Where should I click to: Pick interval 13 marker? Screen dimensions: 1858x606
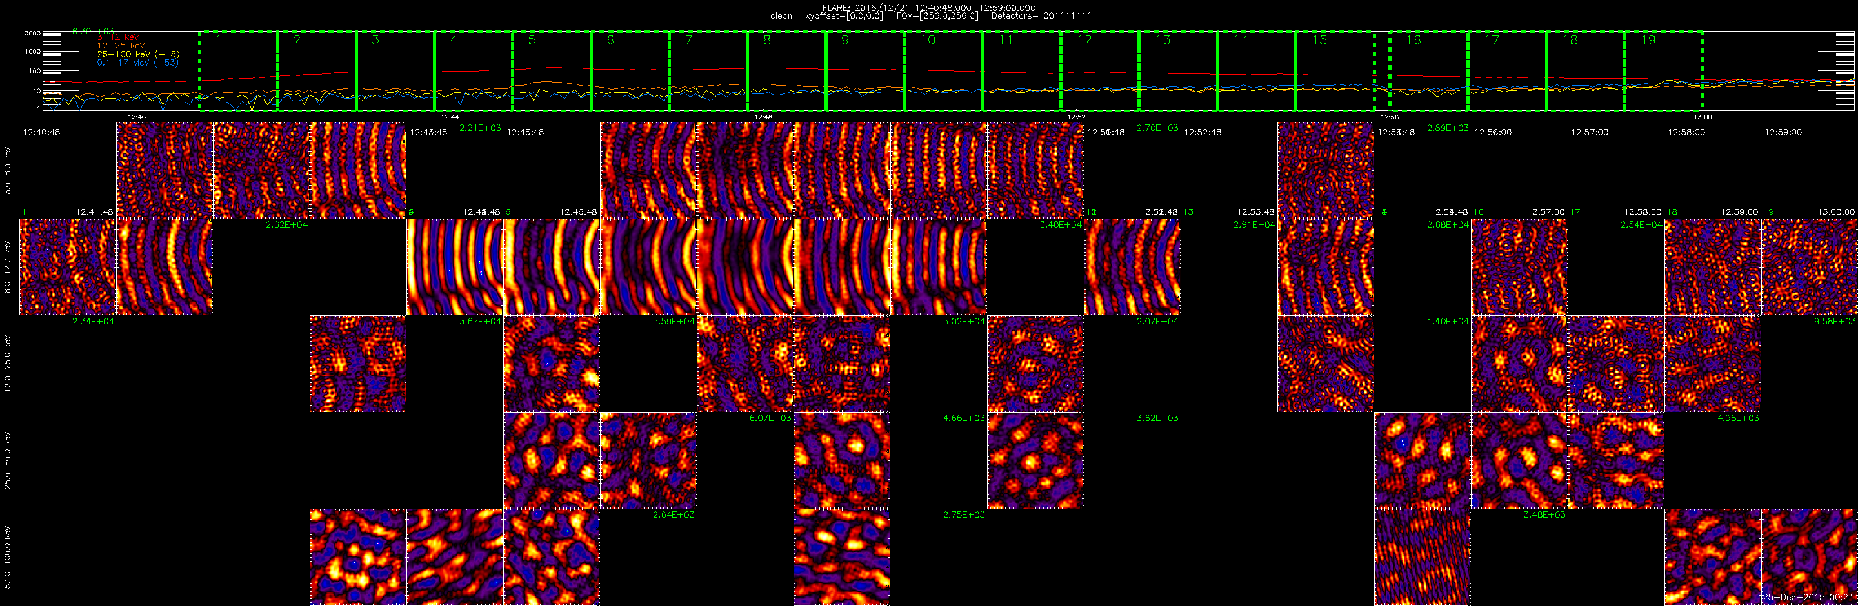pyautogui.click(x=1163, y=41)
